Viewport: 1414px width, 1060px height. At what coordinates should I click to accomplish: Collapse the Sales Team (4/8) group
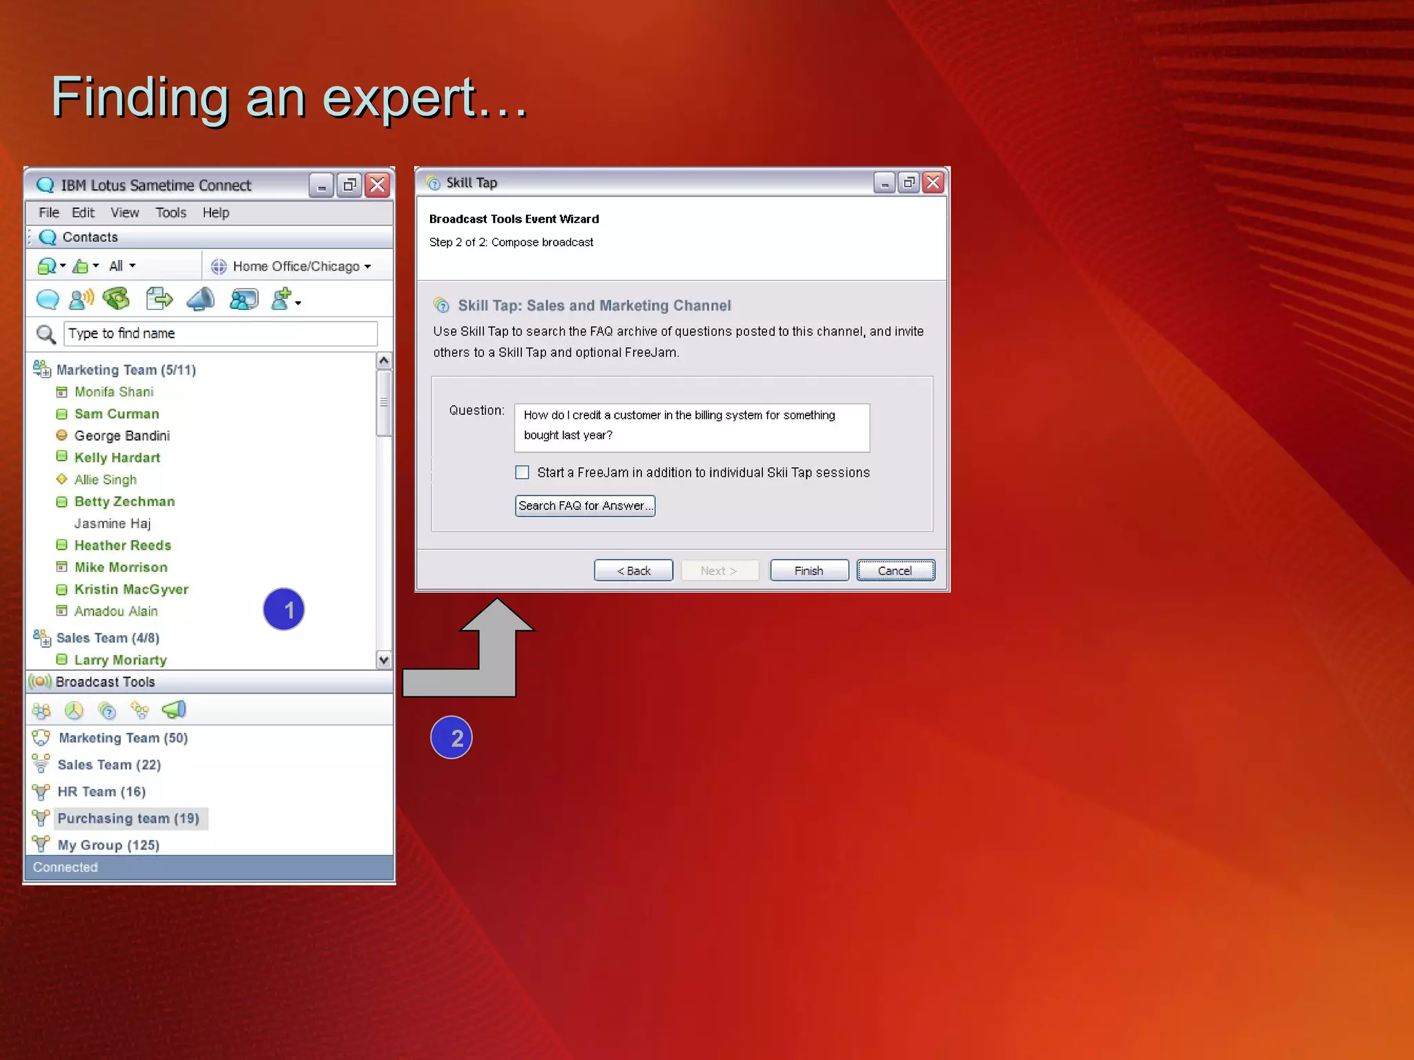(x=42, y=638)
